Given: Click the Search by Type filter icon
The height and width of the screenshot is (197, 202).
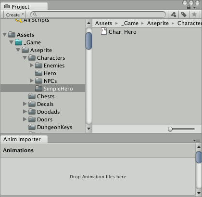Looking at the screenshot, I should click(x=173, y=14).
